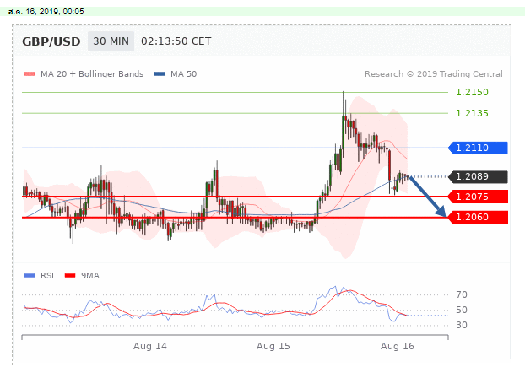Click the date header 16, 2019, 00:05
525x378 pixels.
pyautogui.click(x=46, y=11)
